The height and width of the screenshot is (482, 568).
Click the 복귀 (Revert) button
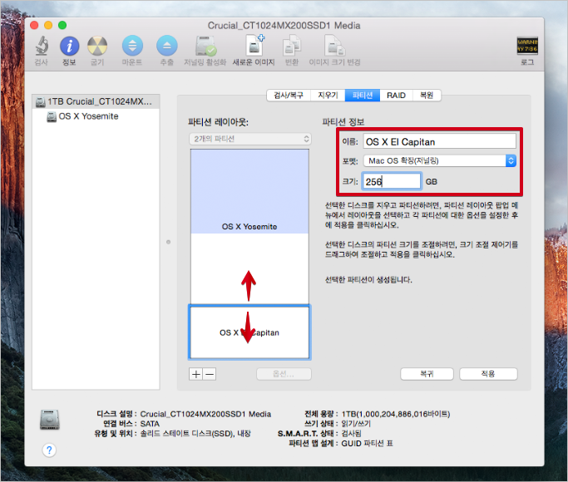pyautogui.click(x=427, y=374)
